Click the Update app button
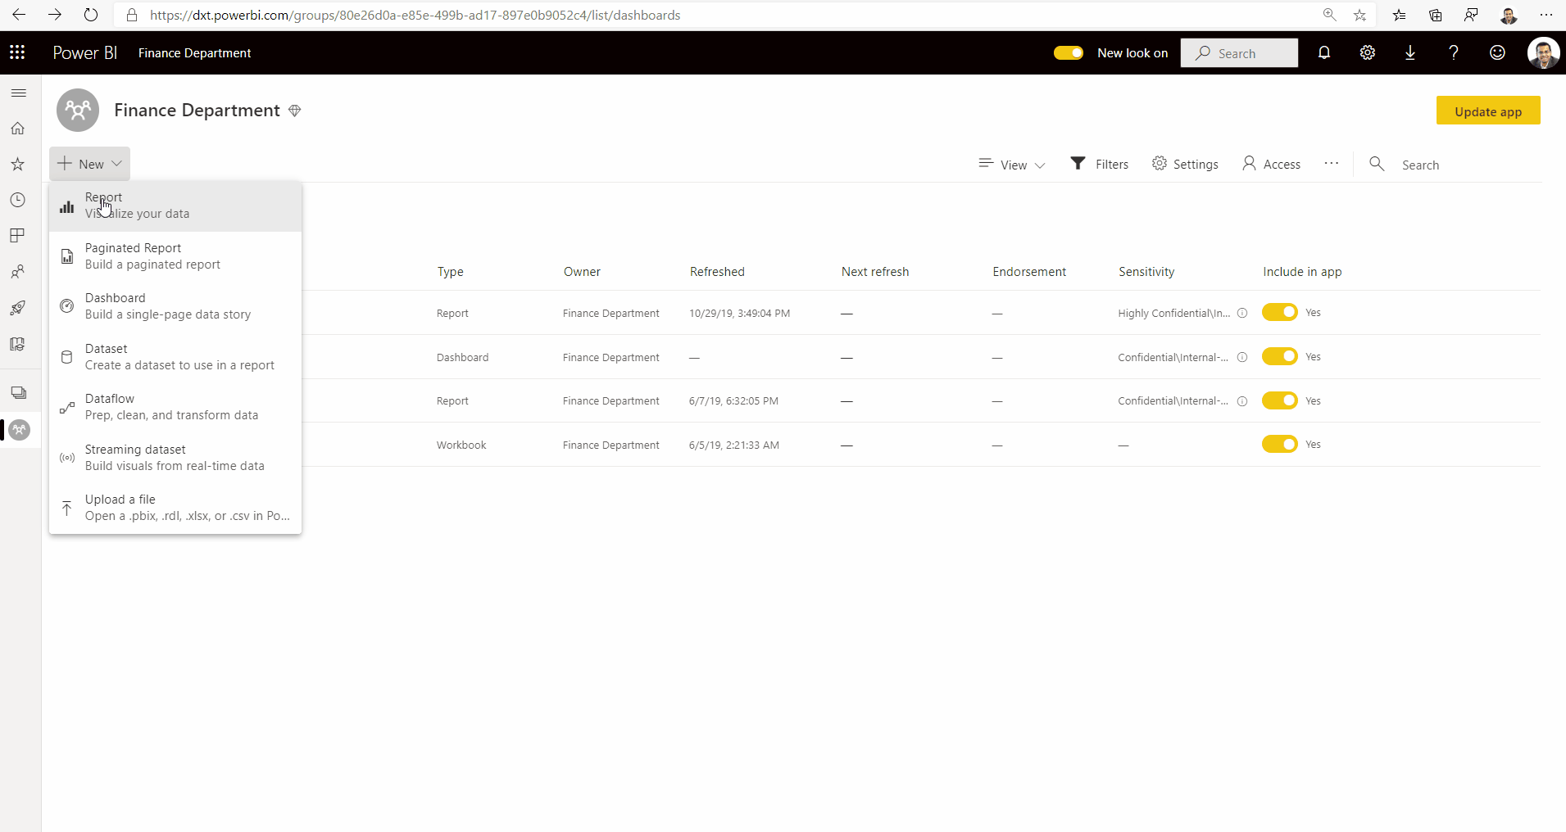1566x832 pixels. tap(1487, 111)
